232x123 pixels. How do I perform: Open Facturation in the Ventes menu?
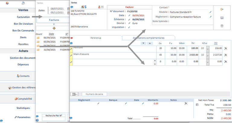pyautogui.click(x=23, y=17)
